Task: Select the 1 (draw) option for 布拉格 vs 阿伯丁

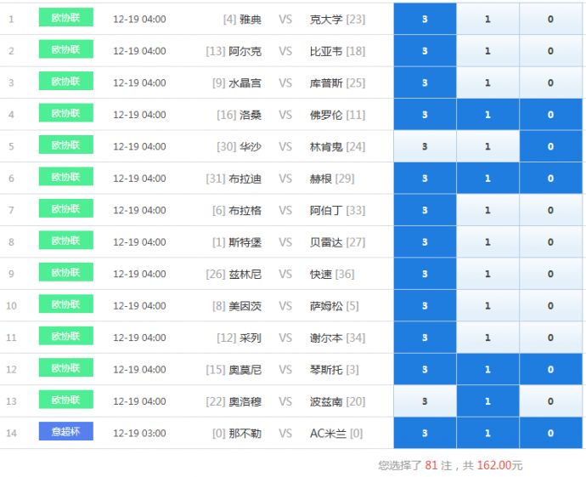Action: (487, 210)
